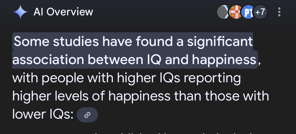Click the word "significant" in the highlight
Image resolution: width=296 pixels, height=134 pixels.
pyautogui.click(x=220, y=42)
